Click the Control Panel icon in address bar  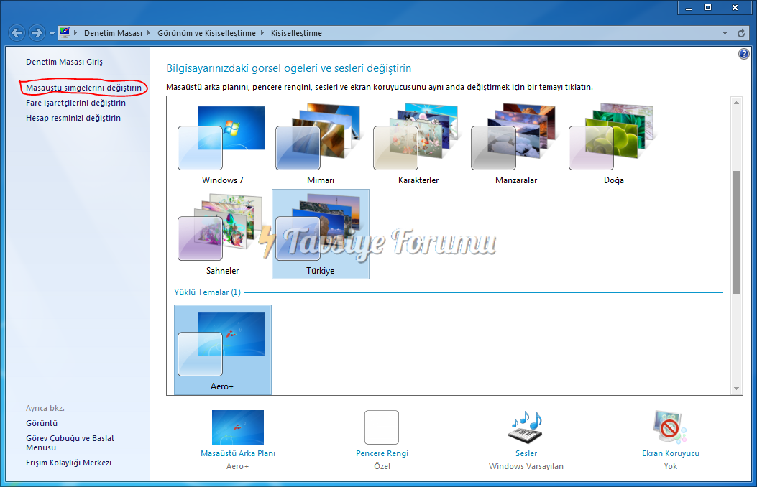pyautogui.click(x=65, y=33)
